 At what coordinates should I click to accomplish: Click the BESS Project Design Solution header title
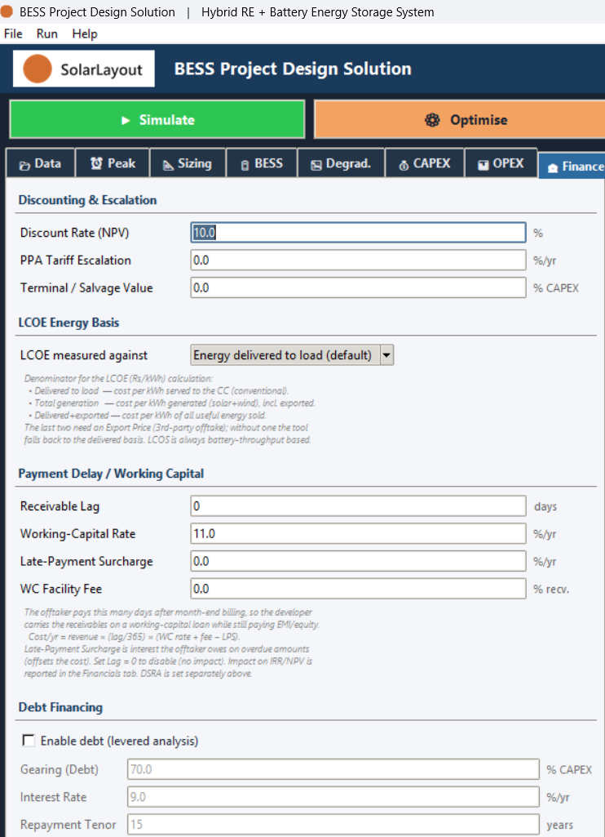(x=294, y=69)
